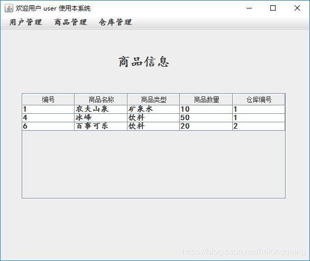The height and width of the screenshot is (261, 310).
Task: Click the 商品名称 column header
Action: [x=101, y=100]
